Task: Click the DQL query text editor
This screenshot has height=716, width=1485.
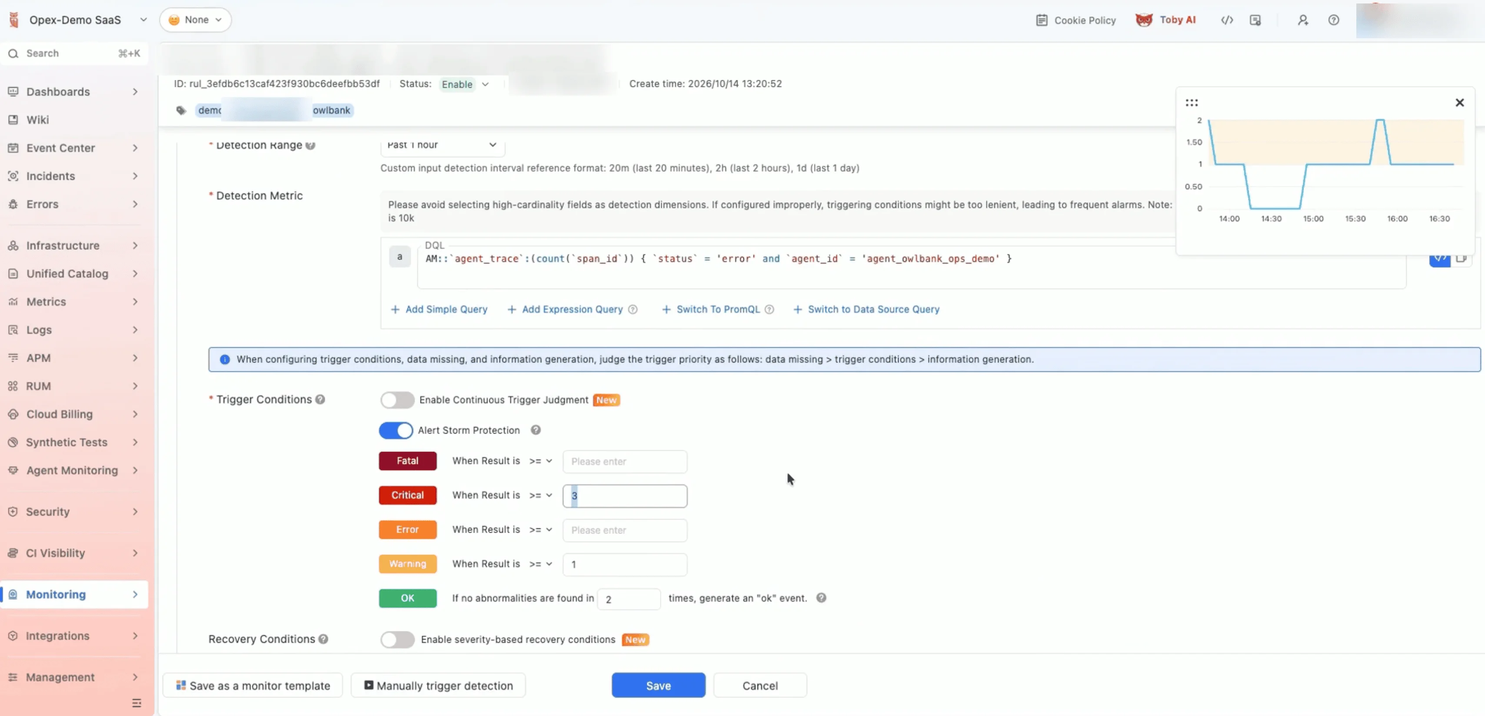Action: [912, 267]
